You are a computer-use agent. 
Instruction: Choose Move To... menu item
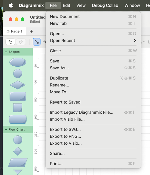click(x=93, y=92)
